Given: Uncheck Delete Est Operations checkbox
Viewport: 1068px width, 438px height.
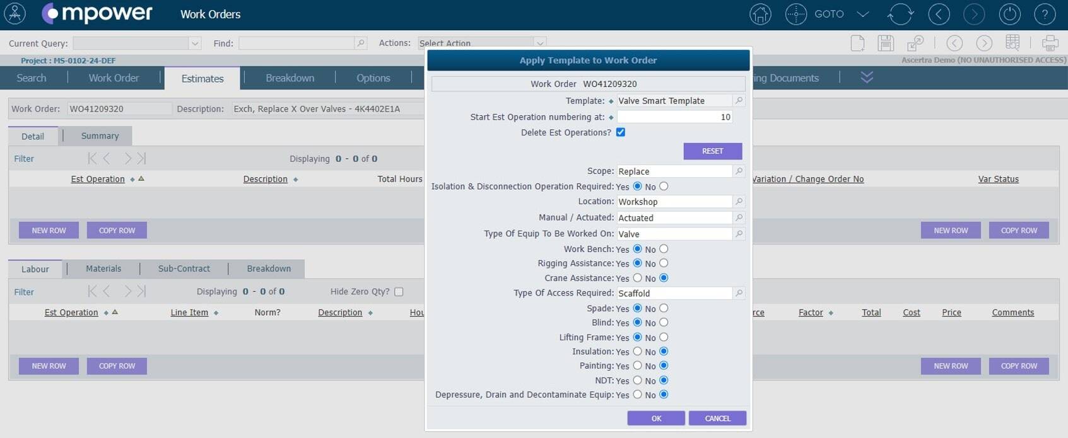Looking at the screenshot, I should pos(621,132).
